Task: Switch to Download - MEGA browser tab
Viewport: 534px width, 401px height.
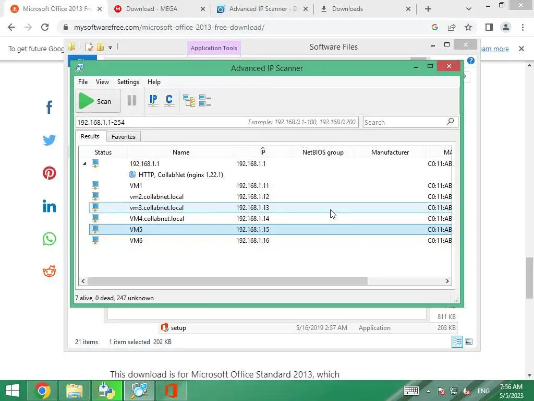Action: click(x=160, y=9)
